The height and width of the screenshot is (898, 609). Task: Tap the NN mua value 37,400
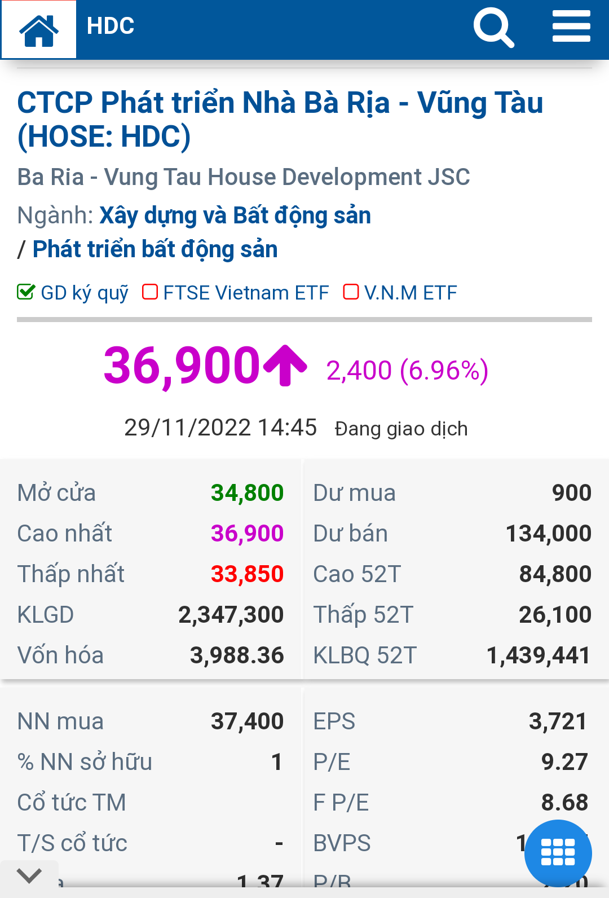(247, 721)
